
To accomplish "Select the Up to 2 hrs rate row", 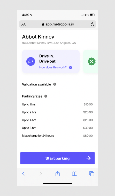I will (x=57, y=112).
